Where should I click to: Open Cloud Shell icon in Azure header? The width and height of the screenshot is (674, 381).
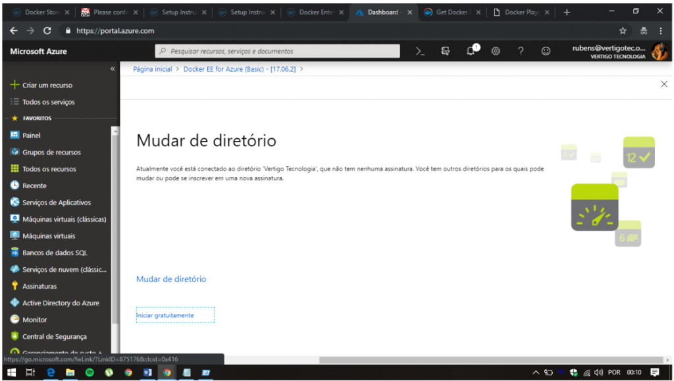pos(420,51)
